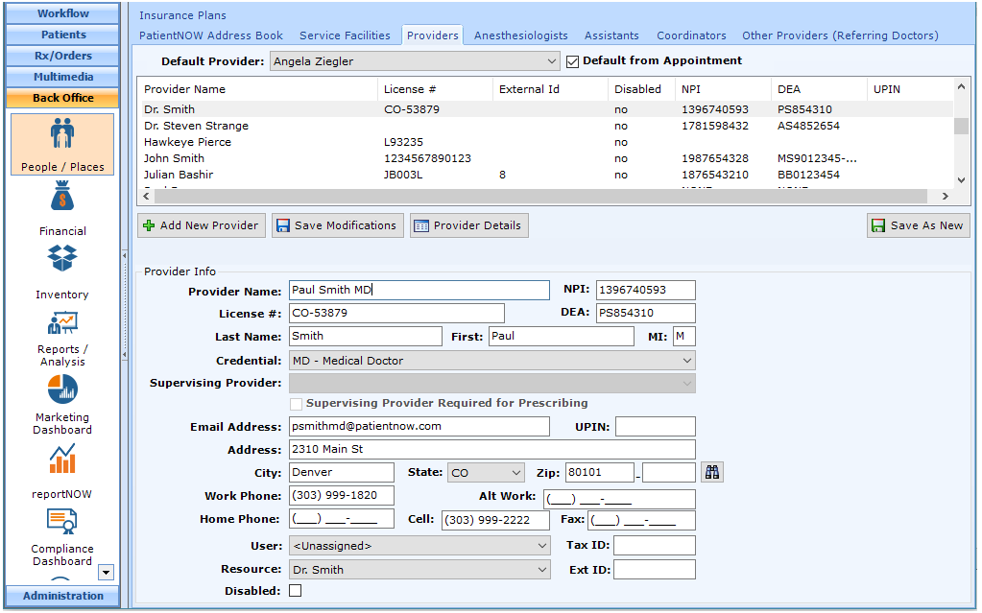Open the Back Office panel
The image size is (982, 613).
(61, 97)
